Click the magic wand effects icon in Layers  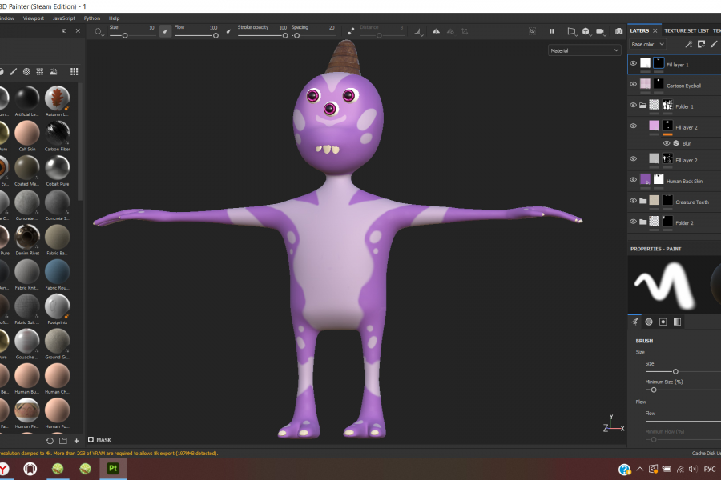pos(688,45)
